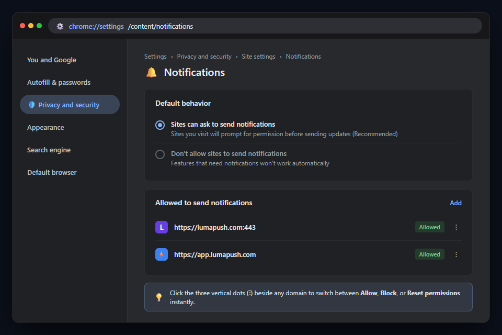This screenshot has width=502, height=335.
Task: Click Add to allow a new site
Action: pyautogui.click(x=455, y=203)
